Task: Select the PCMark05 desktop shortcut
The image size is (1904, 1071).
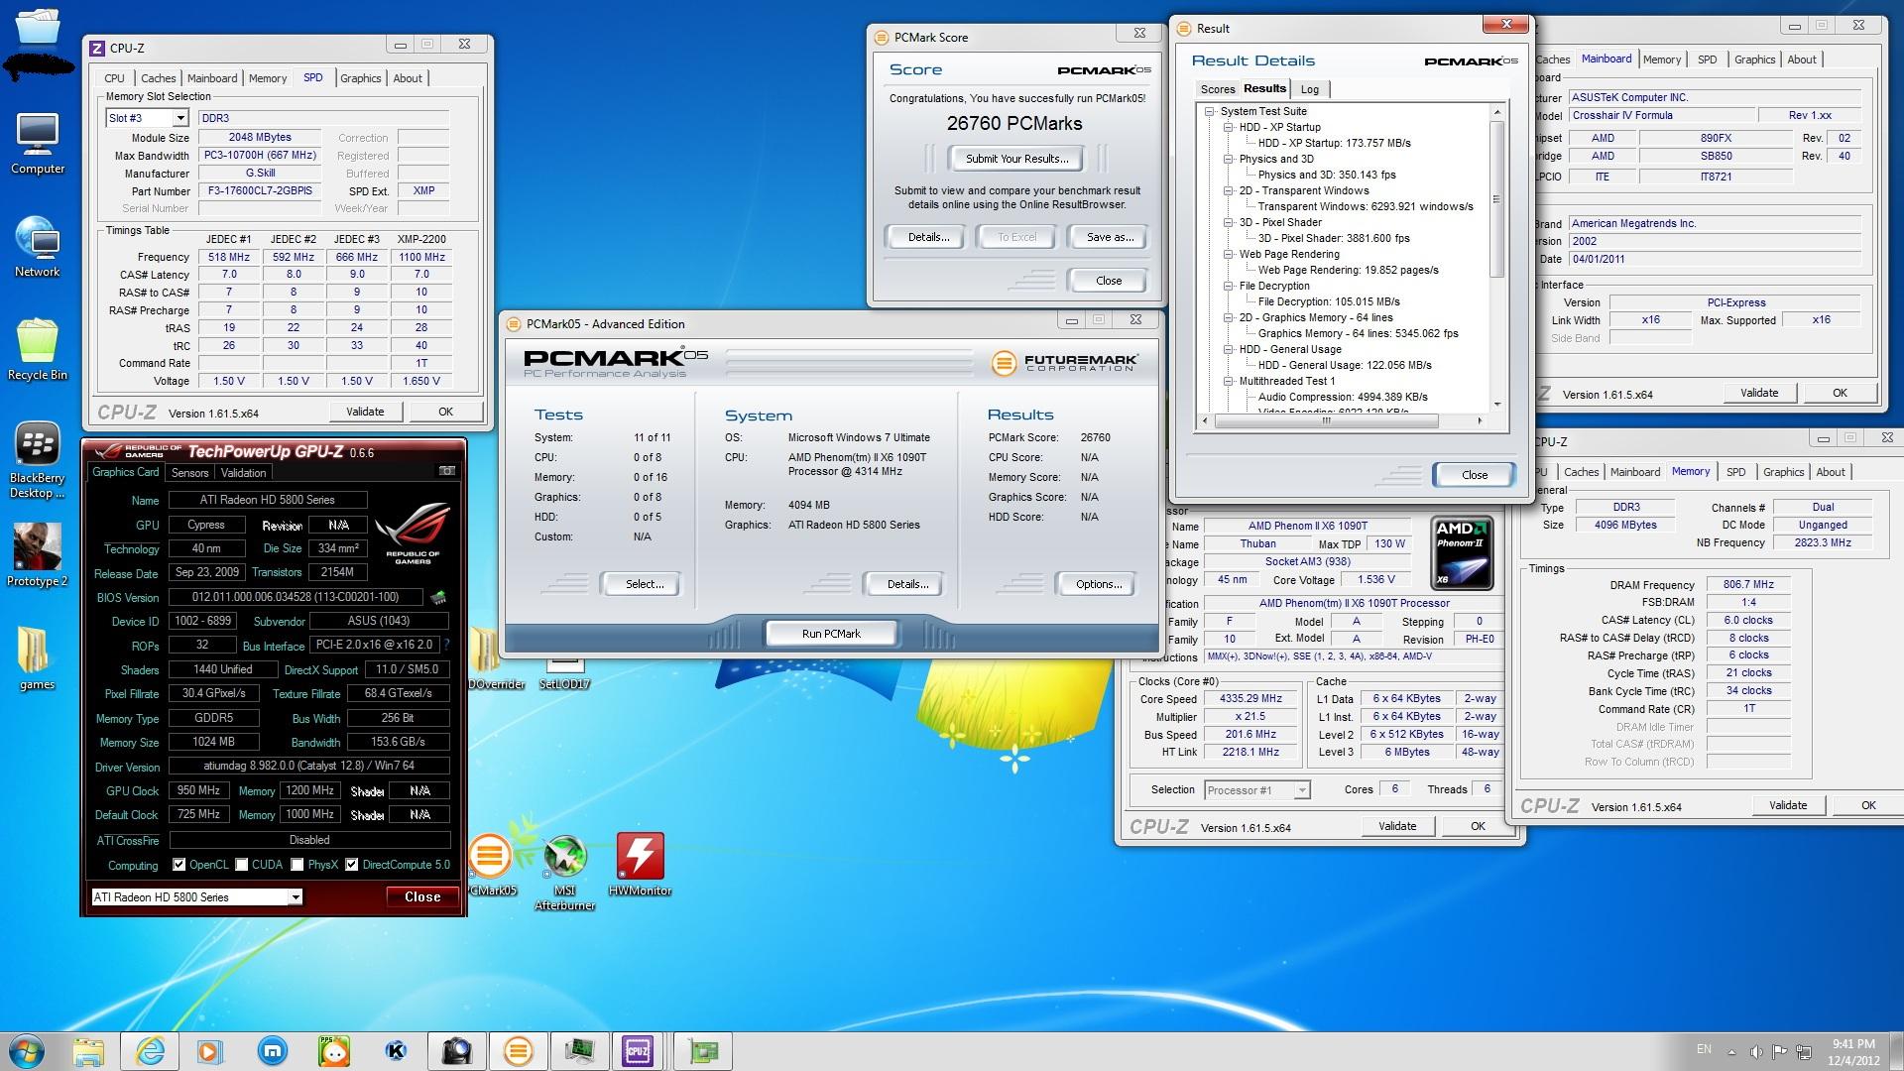Action: coord(491,864)
